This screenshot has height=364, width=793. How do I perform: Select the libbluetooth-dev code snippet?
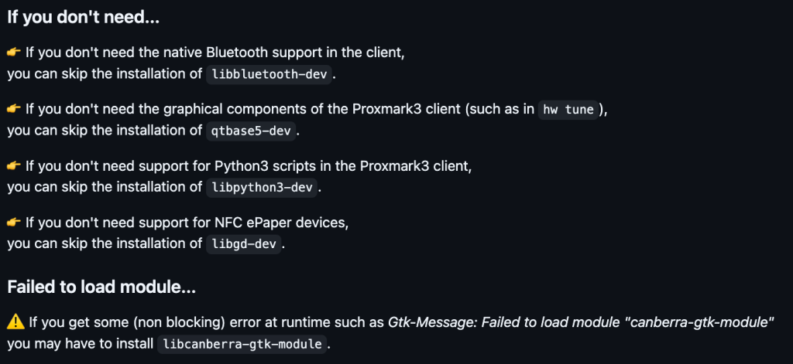[x=269, y=74]
